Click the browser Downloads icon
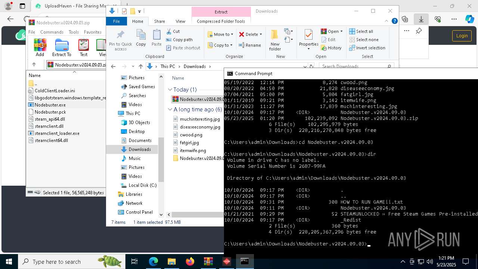This screenshot has width=478, height=269. (x=421, y=19)
